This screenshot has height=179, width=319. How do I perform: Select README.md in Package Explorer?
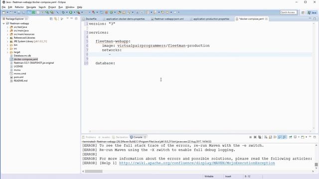click(20, 81)
